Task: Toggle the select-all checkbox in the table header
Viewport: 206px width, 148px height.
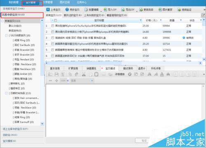Action: click(56, 21)
